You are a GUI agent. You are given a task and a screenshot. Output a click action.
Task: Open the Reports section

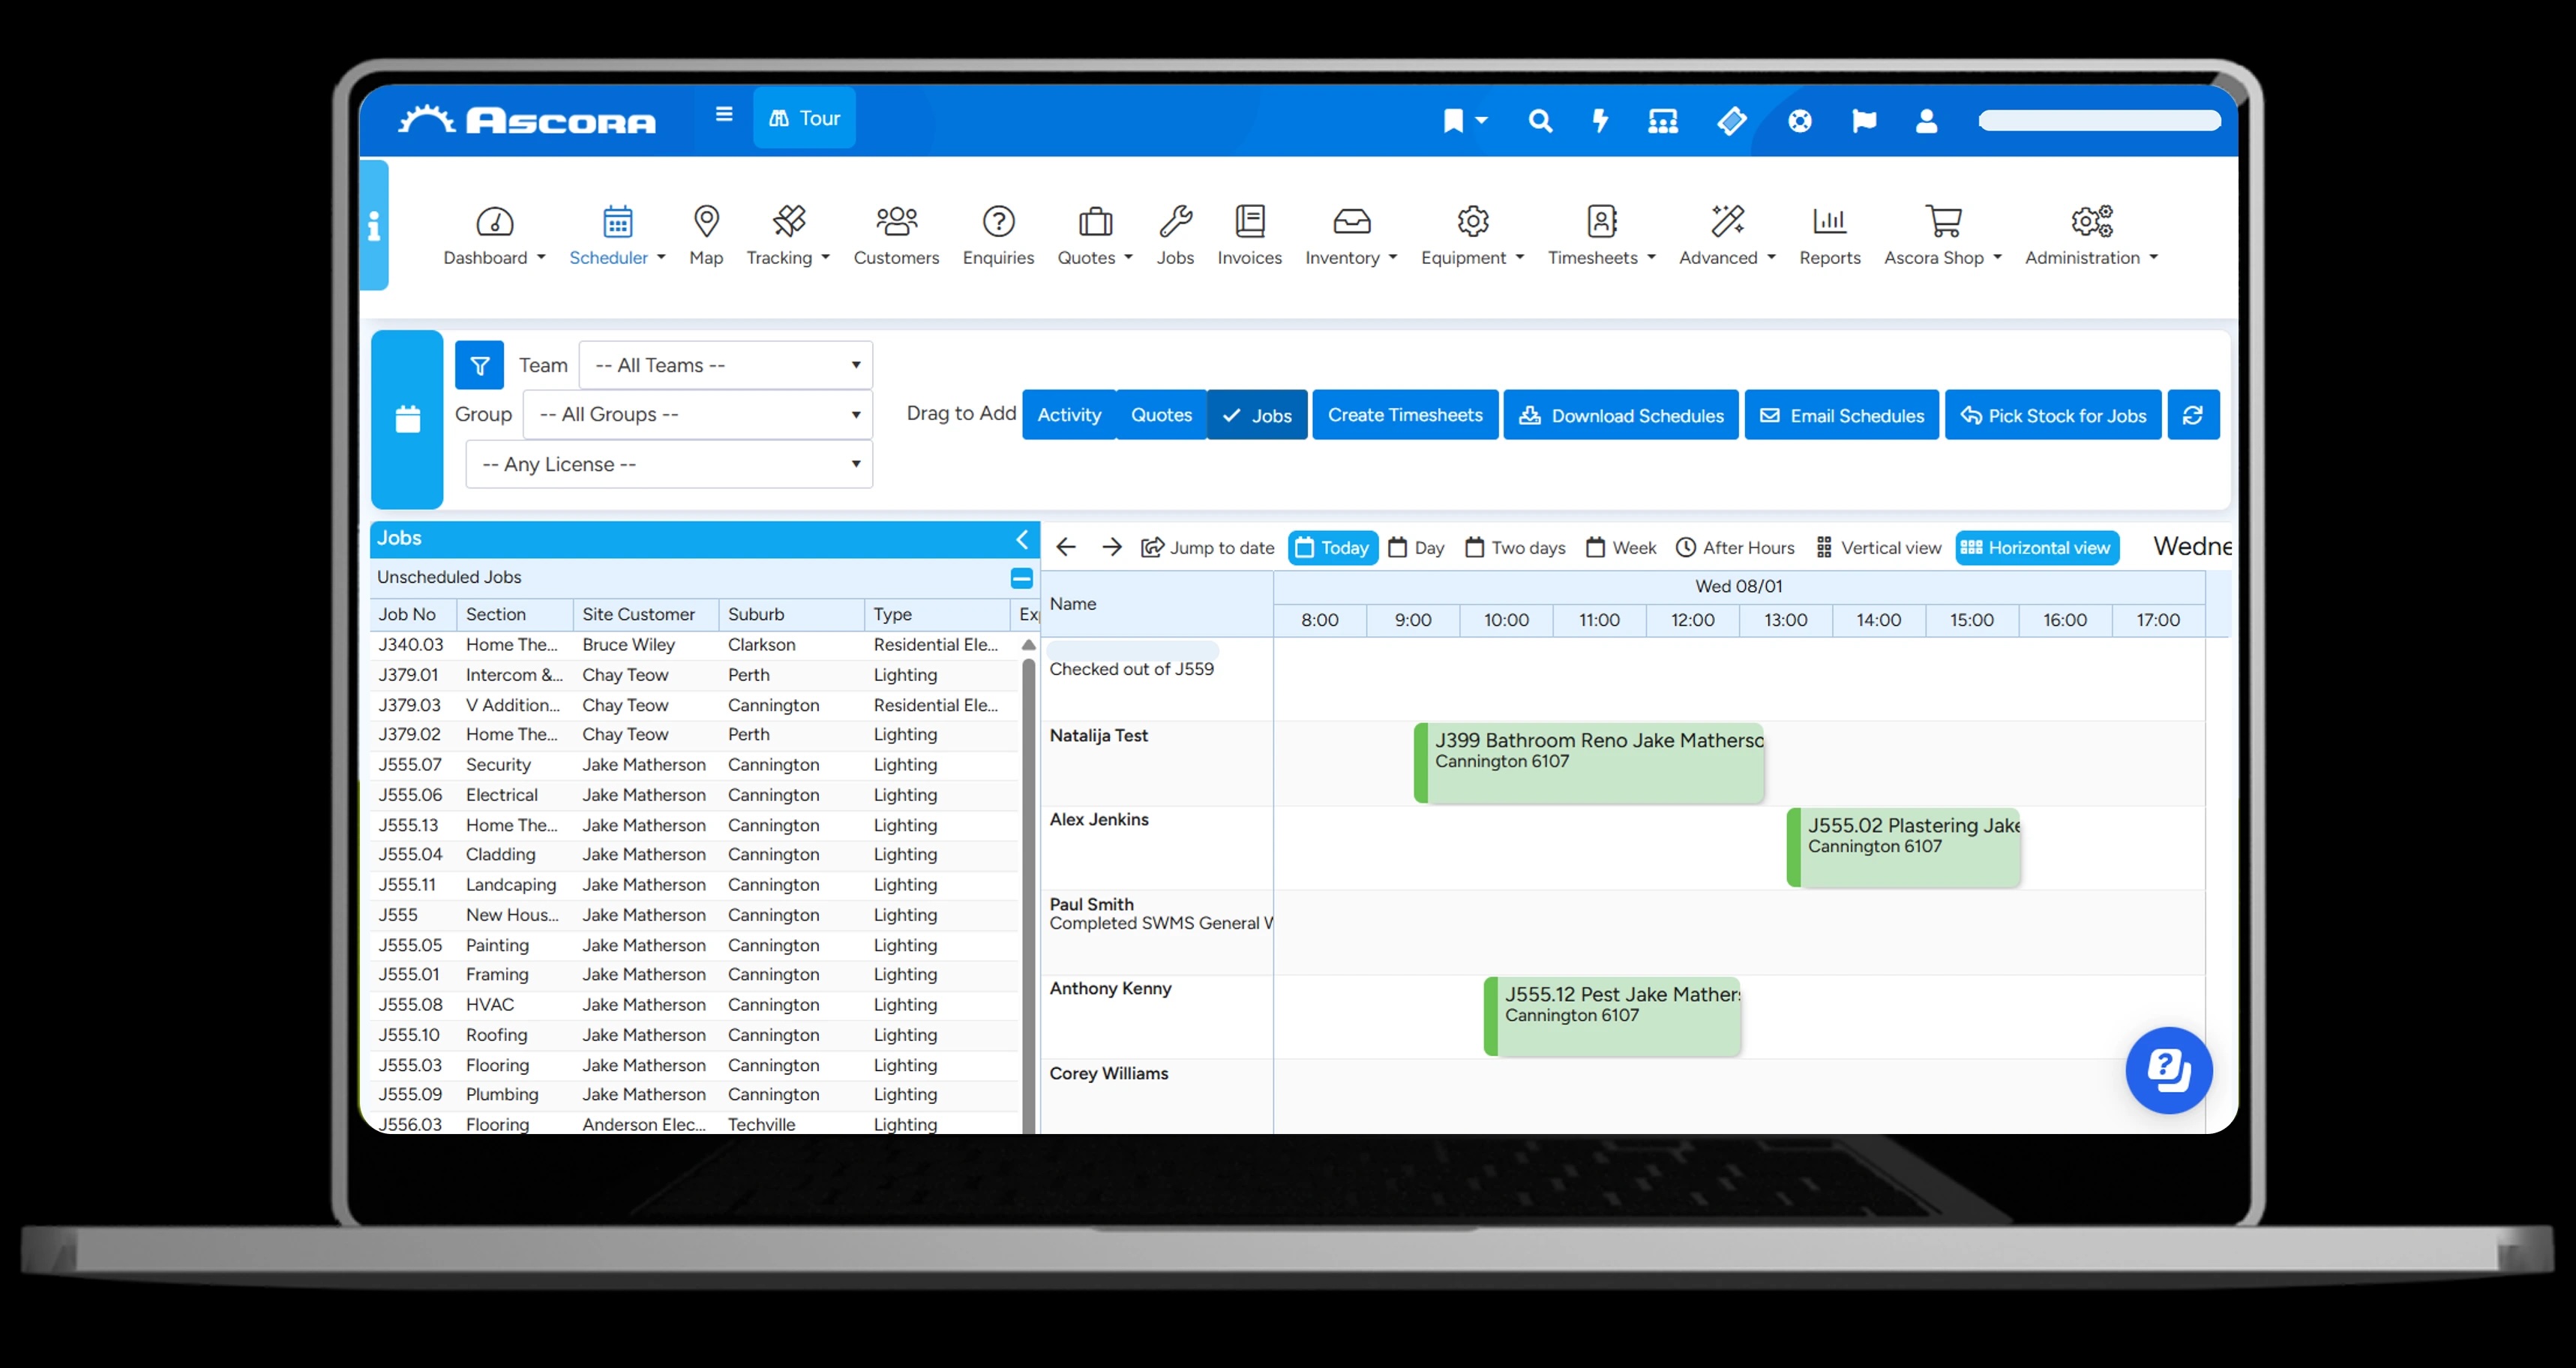[x=1829, y=235]
